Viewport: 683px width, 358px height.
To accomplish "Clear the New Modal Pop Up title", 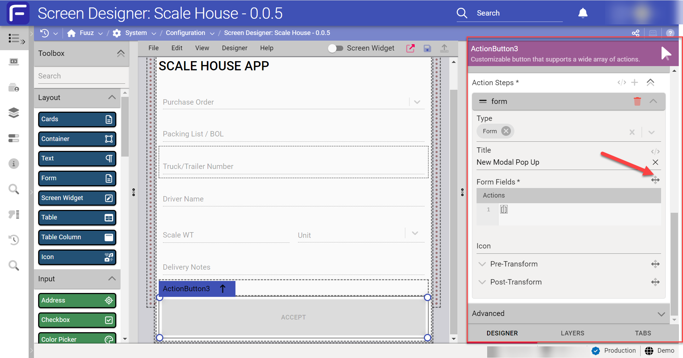I will (655, 162).
